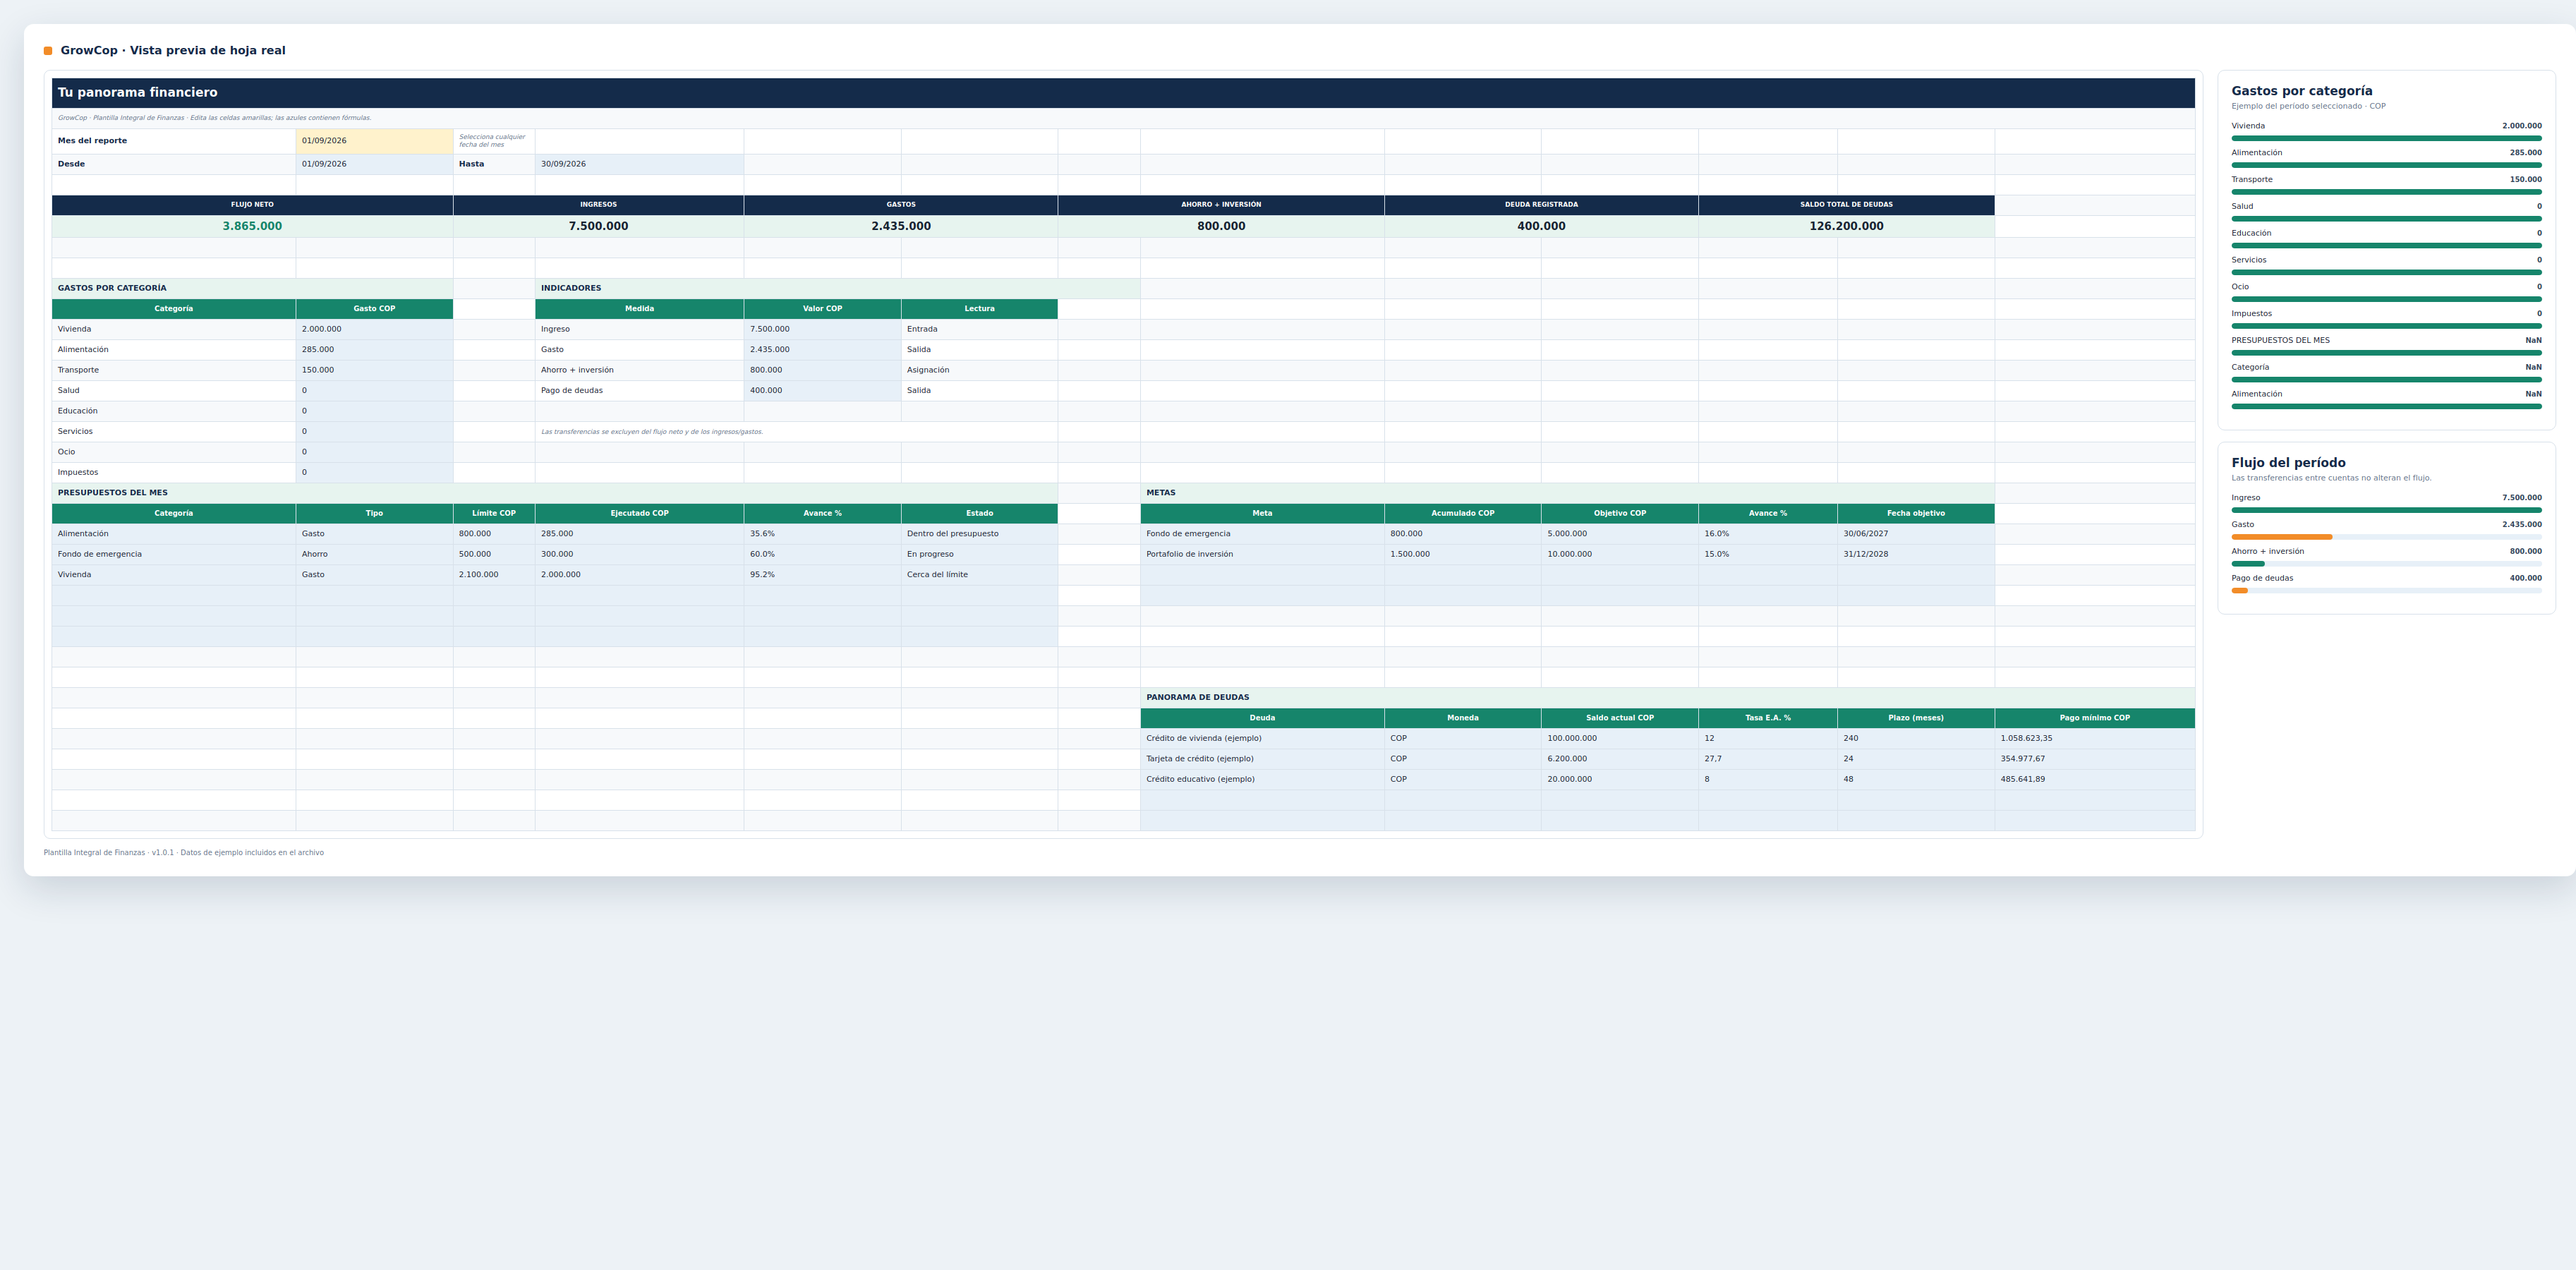Click the Gasto orange progress bar in Flujo del período
Screen dimensions: 2576x1270
pos(2386,537)
